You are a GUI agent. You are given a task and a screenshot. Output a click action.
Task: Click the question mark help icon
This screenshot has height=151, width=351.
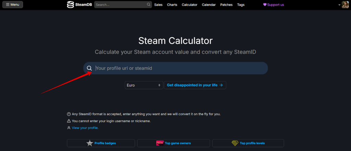pos(69,114)
